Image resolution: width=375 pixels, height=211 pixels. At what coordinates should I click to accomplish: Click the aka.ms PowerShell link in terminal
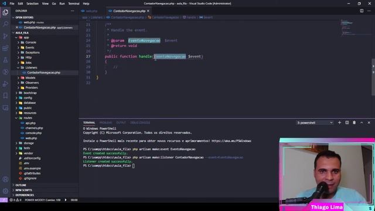(x=231, y=141)
